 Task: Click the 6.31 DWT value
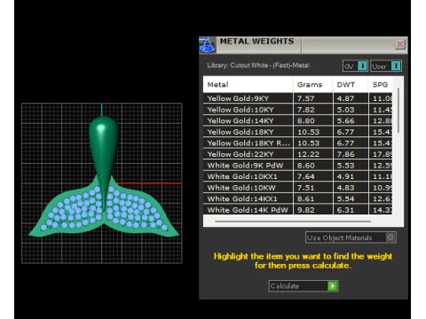click(345, 210)
